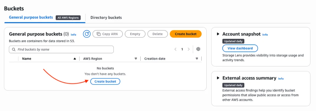Click the Copy ARN button
Viewport: 316px width, 111px height.
(108, 34)
